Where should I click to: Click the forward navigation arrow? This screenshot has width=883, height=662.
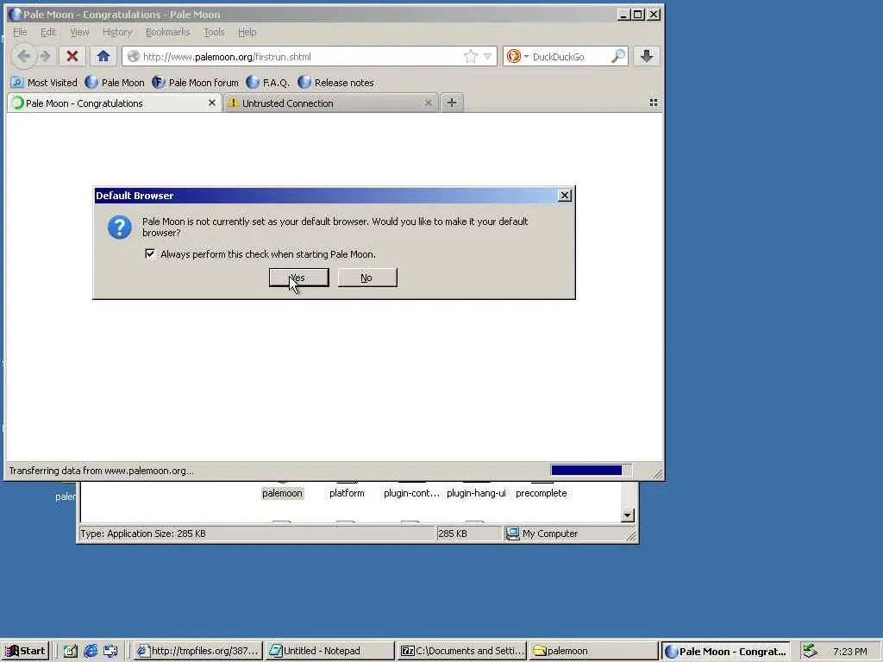[x=46, y=56]
